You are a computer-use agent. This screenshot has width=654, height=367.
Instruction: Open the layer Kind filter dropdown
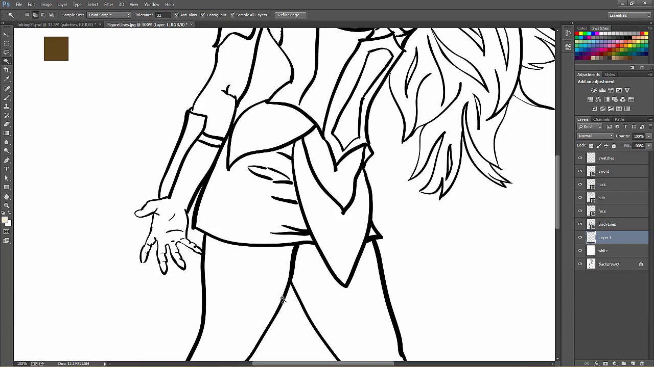coord(589,126)
